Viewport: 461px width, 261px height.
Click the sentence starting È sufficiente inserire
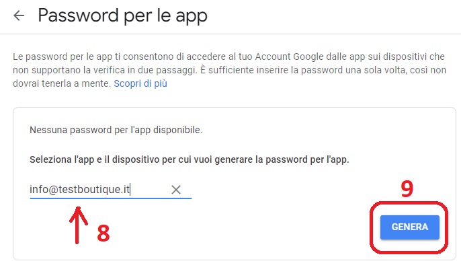(324, 70)
